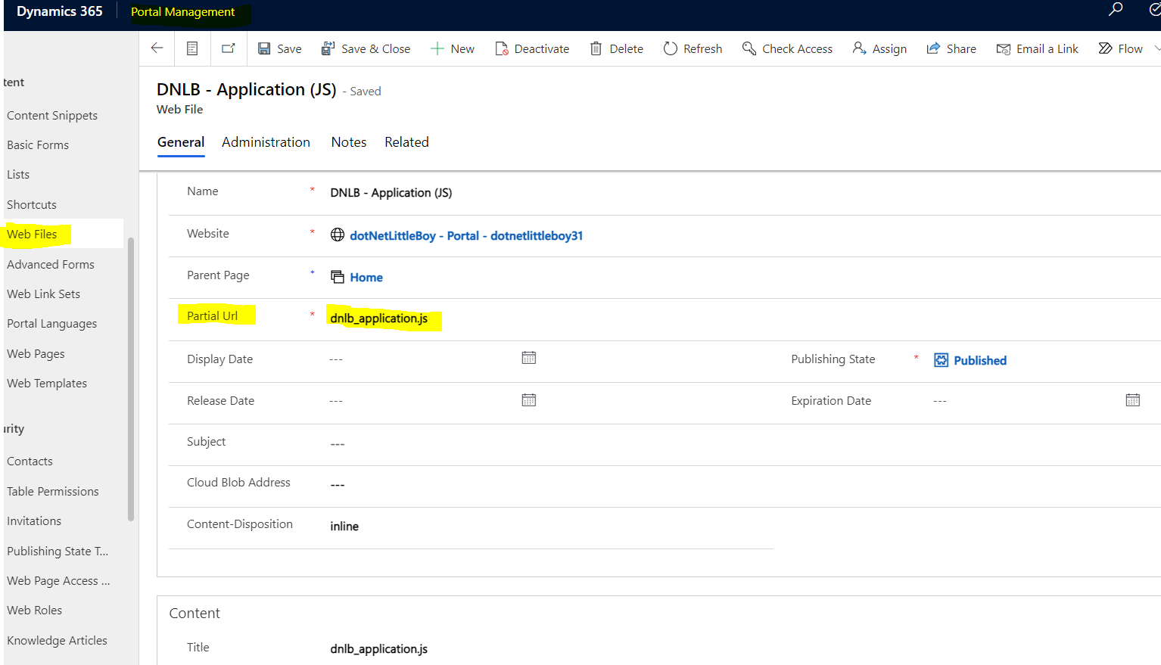Open the dotNetLittleBoy website link

[x=466, y=236]
